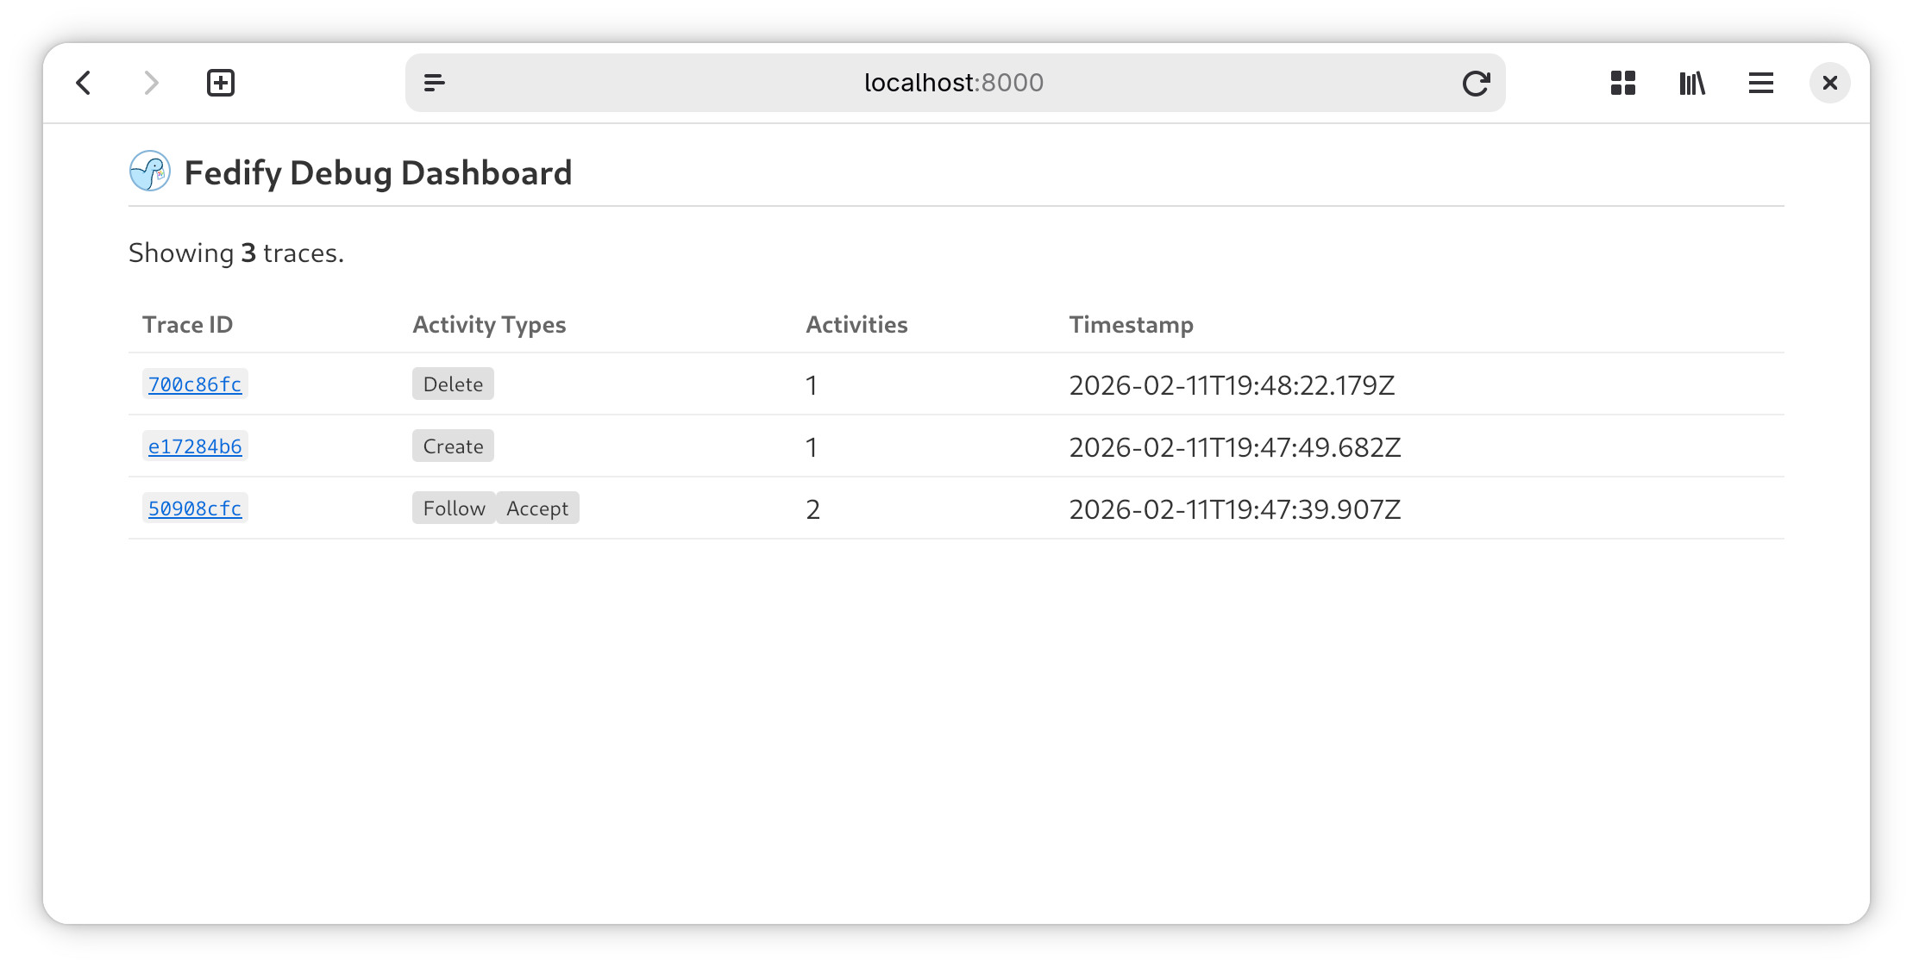Screen dimensions: 1913x967
Task: Click the back navigation arrow
Action: pyautogui.click(x=84, y=83)
